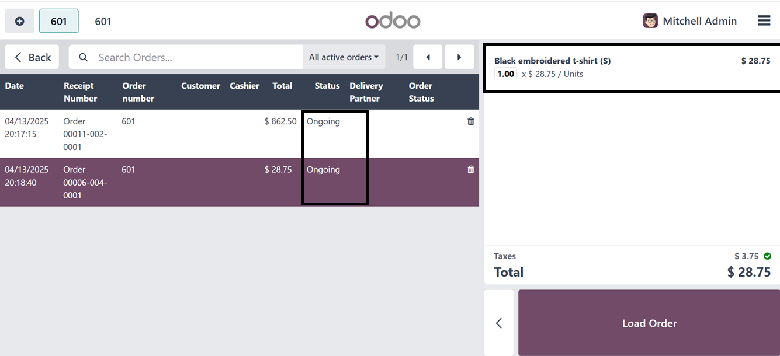This screenshot has height=356, width=780.
Task: Select order 00006-004-0001 row
Action: tap(240, 182)
